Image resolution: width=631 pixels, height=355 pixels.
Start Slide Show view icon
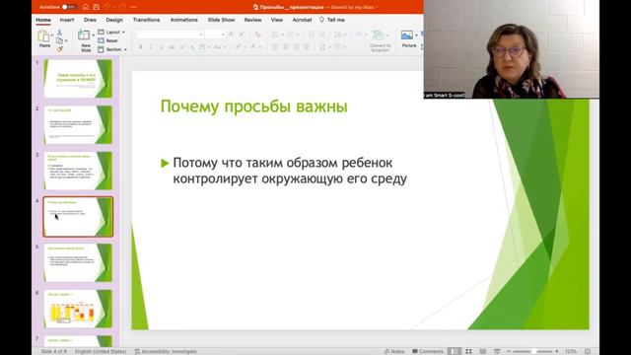click(x=497, y=351)
